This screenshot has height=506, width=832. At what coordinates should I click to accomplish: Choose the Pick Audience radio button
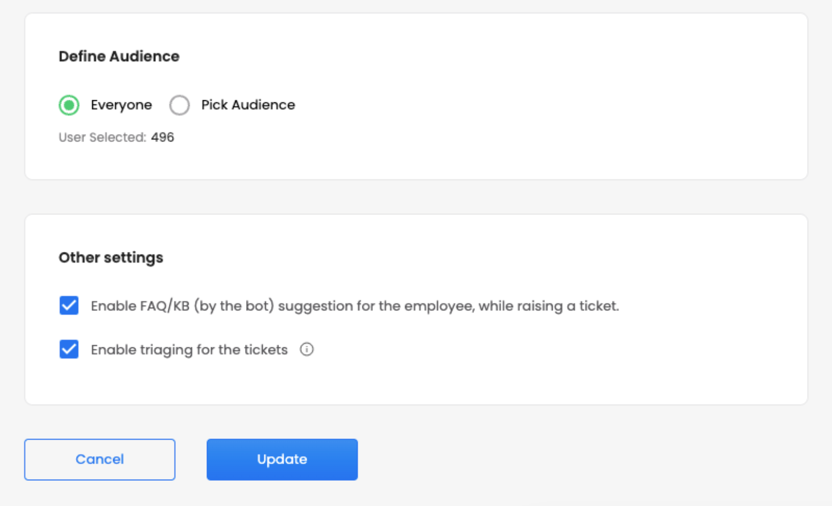[180, 105]
